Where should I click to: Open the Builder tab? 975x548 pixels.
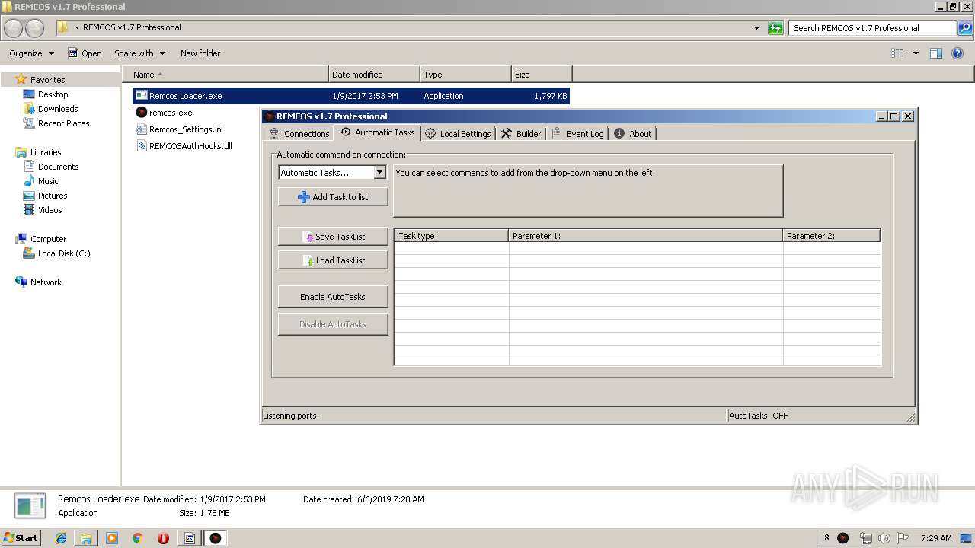521,133
